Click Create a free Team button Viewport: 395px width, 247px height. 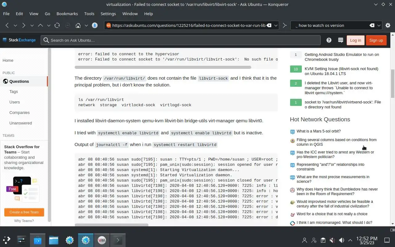(24, 212)
